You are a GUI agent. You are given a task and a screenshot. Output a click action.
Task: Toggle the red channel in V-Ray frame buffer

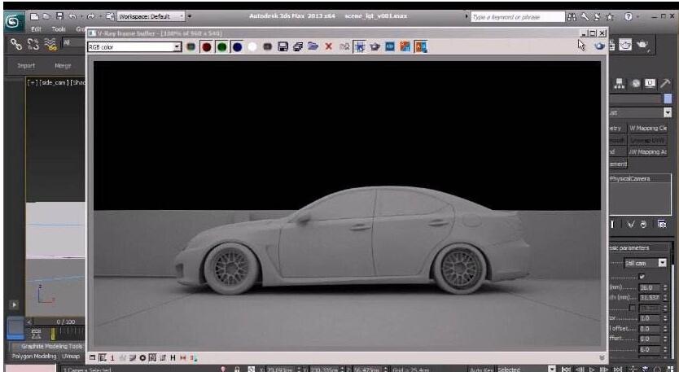click(207, 47)
